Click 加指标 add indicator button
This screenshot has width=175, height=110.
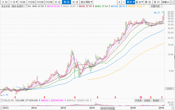point(147,100)
